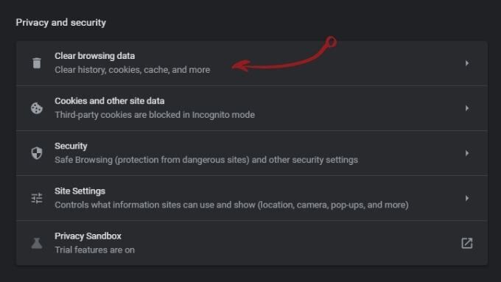The image size is (501, 282).
Task: Click the trash can icon
Action: [37, 63]
